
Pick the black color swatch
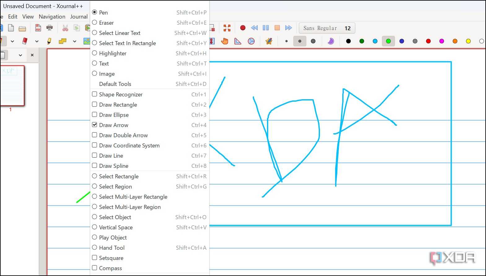348,41
